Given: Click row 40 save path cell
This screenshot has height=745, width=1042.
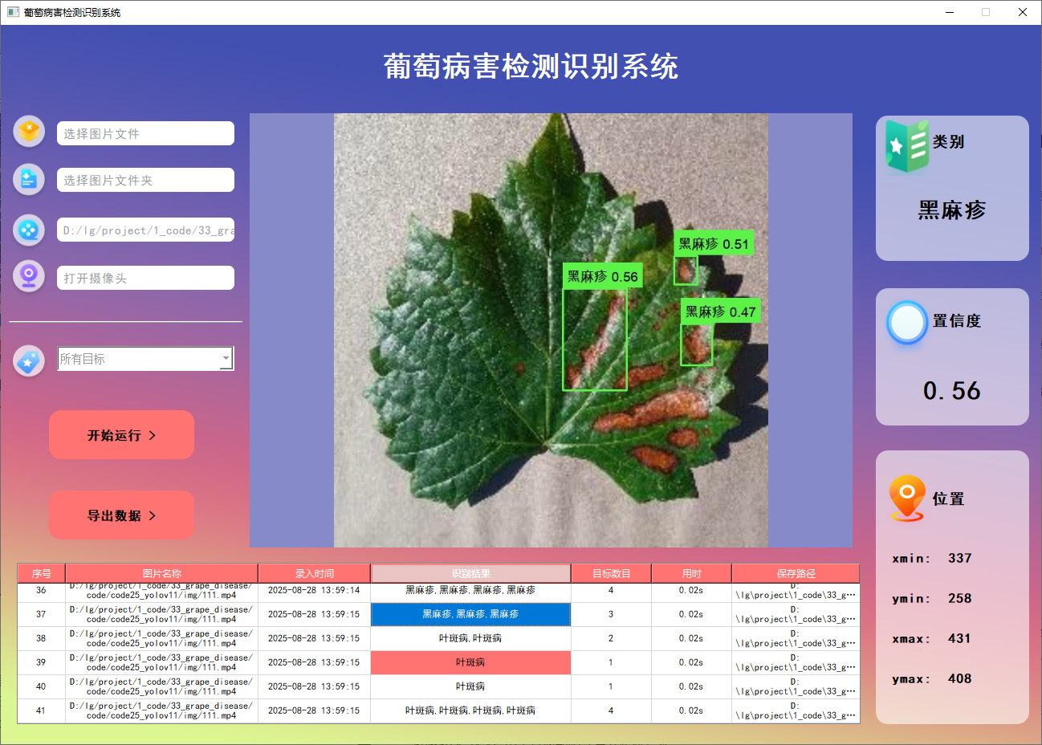Looking at the screenshot, I should 796,686.
